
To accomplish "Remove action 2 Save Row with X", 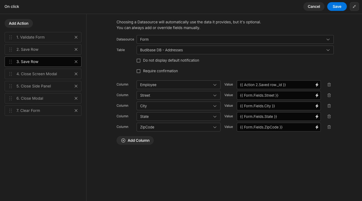I will tap(76, 49).
